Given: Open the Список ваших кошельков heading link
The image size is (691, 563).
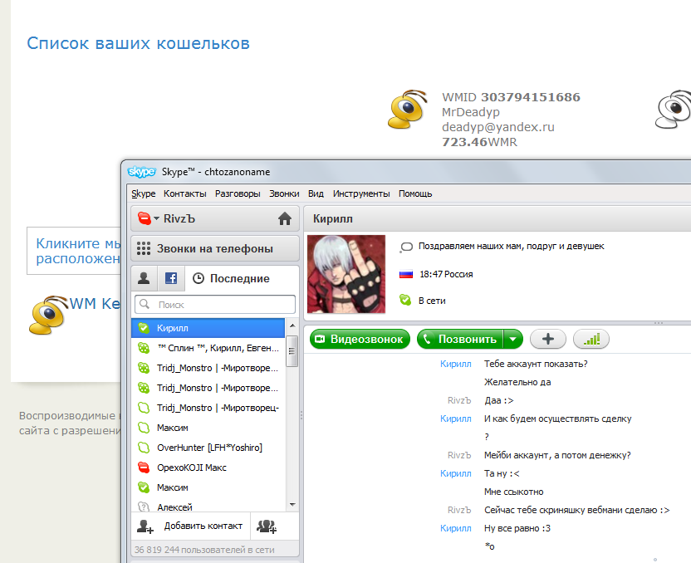Looking at the screenshot, I should click(x=139, y=43).
